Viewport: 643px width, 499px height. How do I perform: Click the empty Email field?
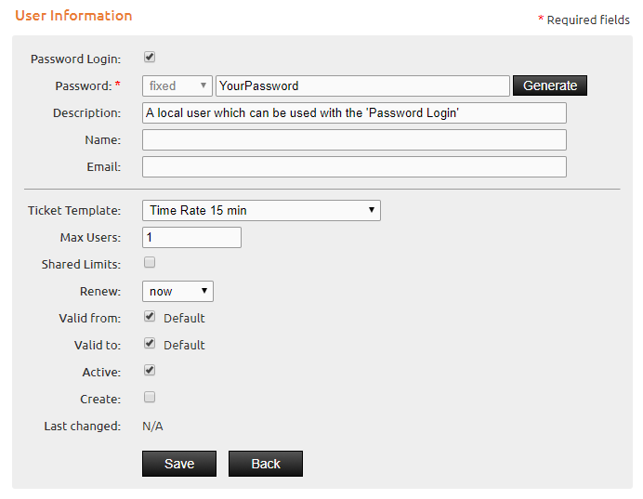click(x=354, y=167)
